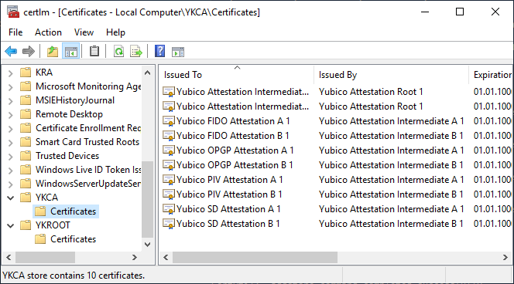
Task: Refresh the view with green refresh icon
Action: point(118,51)
